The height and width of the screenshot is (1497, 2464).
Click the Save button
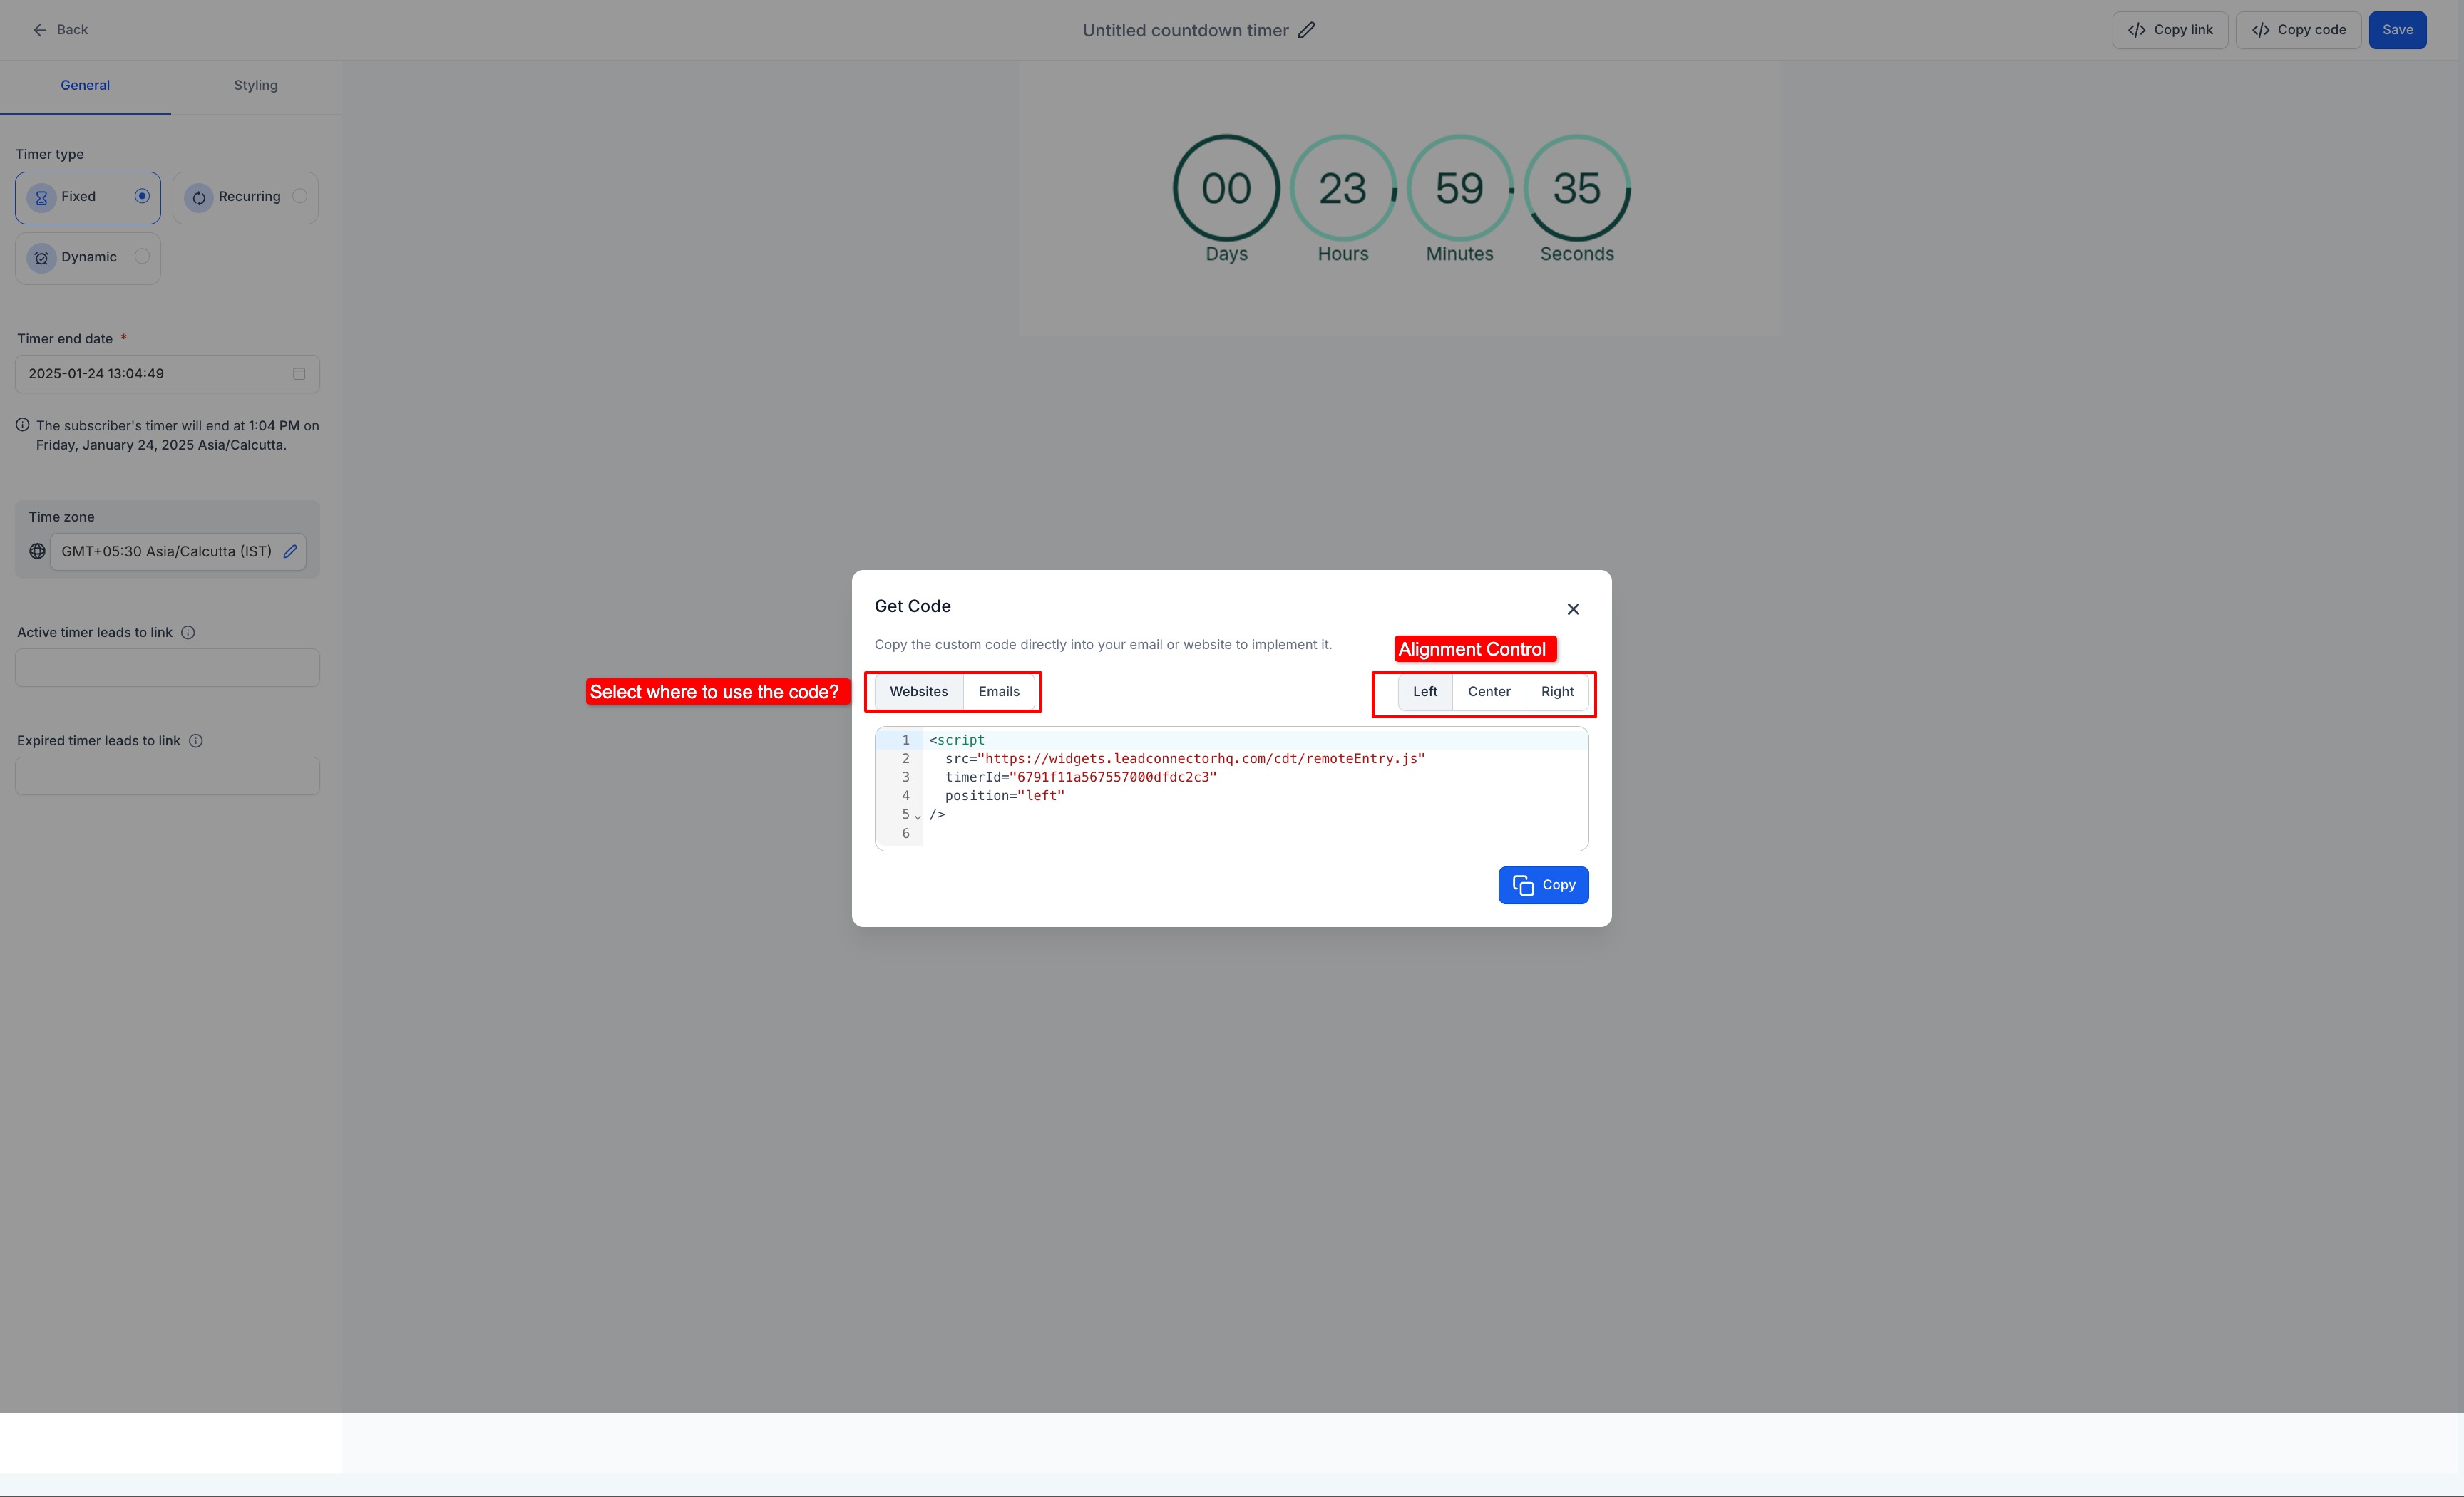[2397, 30]
